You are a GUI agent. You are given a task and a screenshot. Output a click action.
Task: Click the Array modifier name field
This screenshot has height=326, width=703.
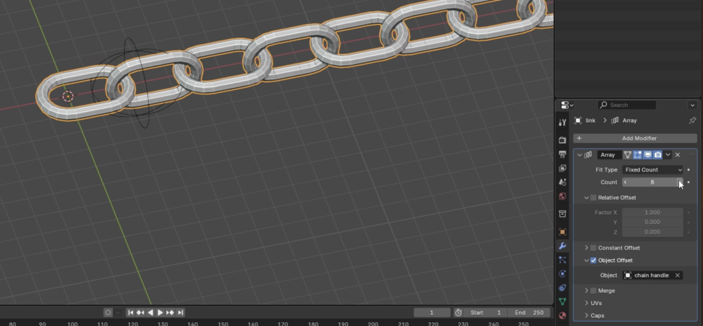(609, 154)
